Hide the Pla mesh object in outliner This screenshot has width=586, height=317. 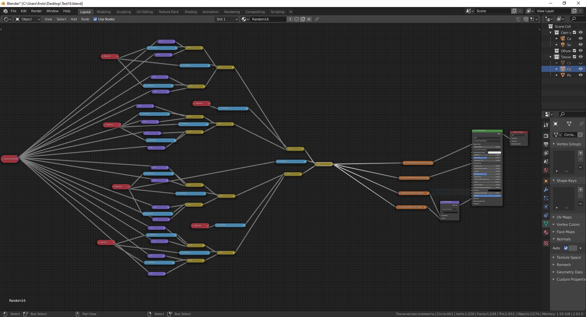581,75
